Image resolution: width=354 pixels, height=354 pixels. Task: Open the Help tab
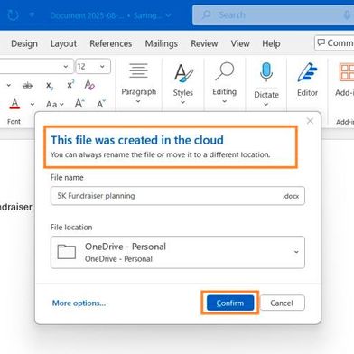tap(271, 43)
